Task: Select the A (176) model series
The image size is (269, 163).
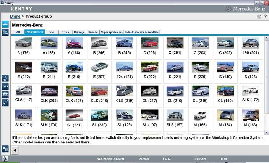Action: pos(24,48)
